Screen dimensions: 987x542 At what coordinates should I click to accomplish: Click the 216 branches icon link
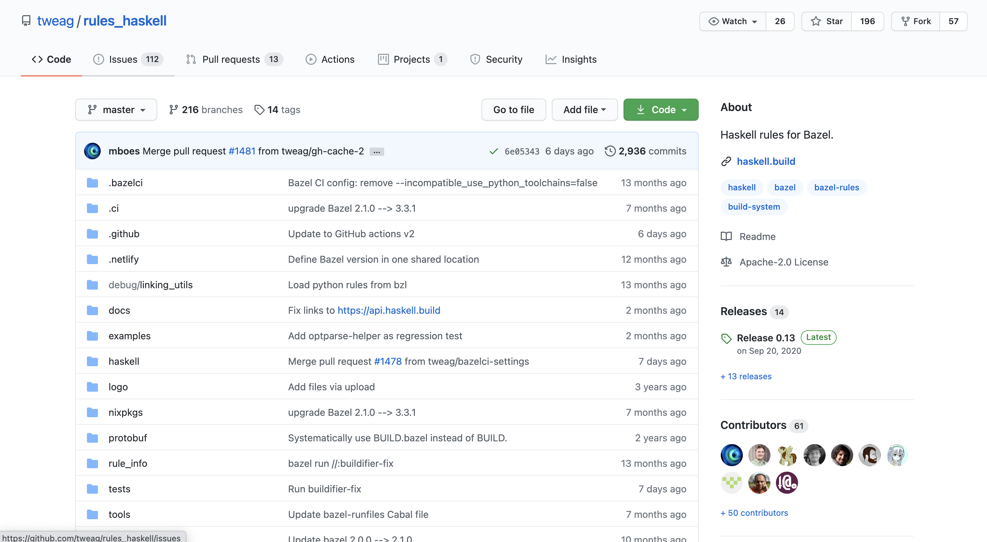point(173,110)
